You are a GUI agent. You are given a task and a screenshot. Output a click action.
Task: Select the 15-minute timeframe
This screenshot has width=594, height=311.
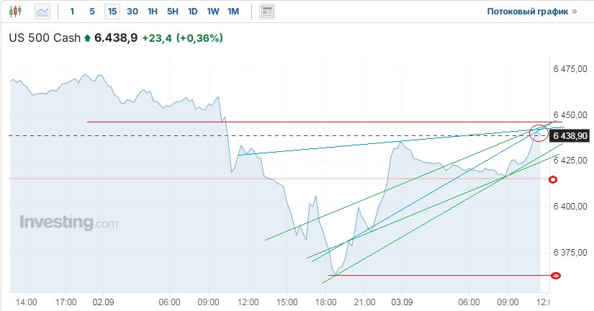pos(112,12)
